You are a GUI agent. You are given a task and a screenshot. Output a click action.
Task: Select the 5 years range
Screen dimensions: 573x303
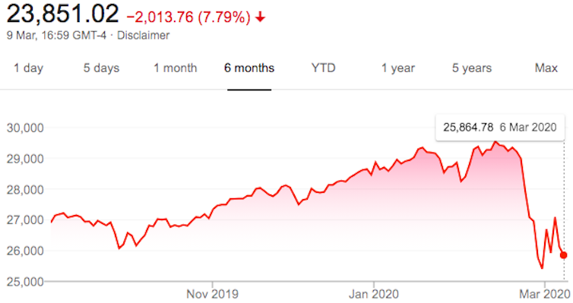click(x=472, y=68)
